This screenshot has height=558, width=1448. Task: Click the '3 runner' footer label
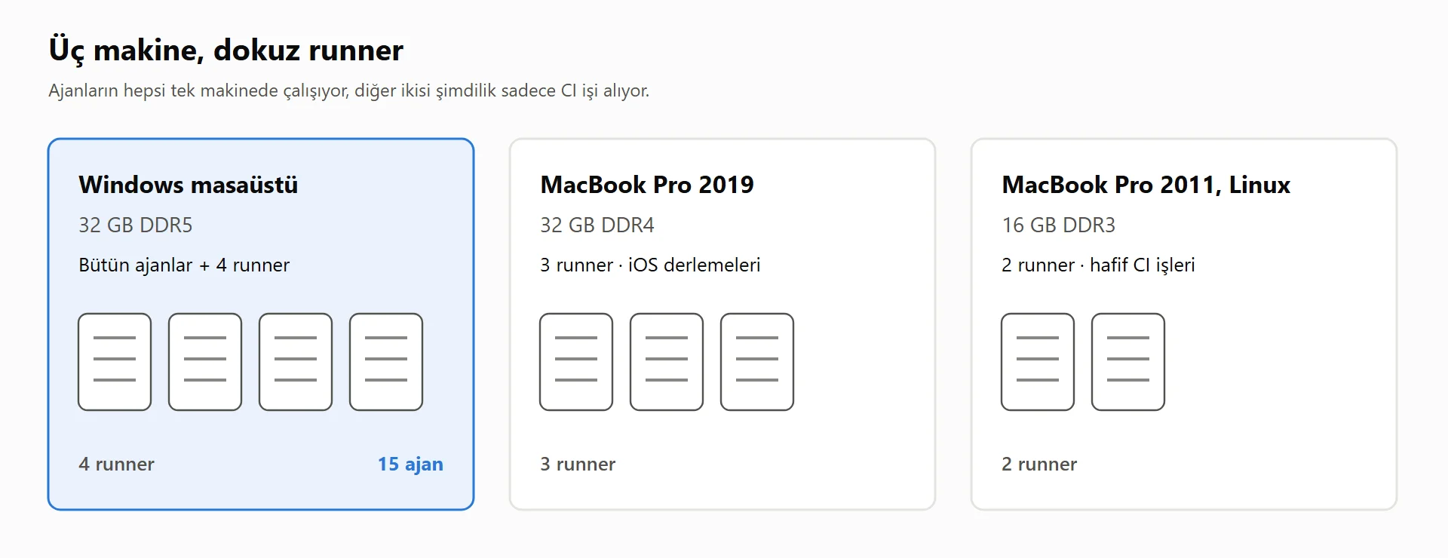pyautogui.click(x=578, y=464)
